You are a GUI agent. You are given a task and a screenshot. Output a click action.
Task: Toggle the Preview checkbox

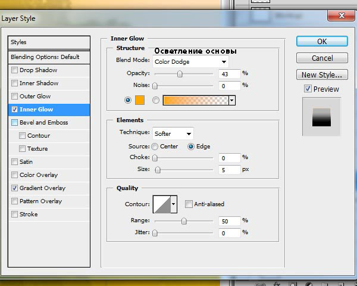(x=308, y=89)
